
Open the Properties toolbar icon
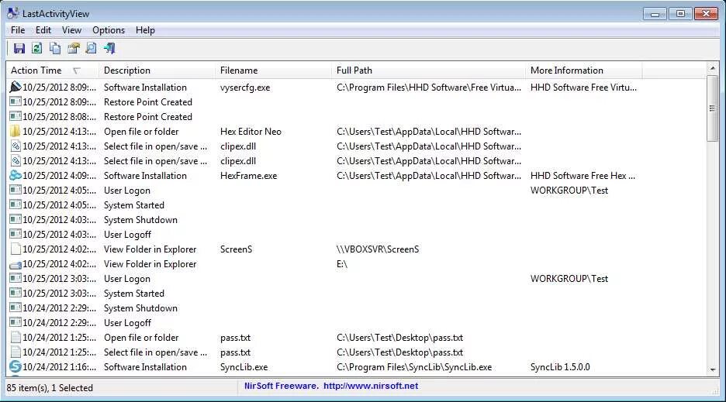pyautogui.click(x=73, y=48)
